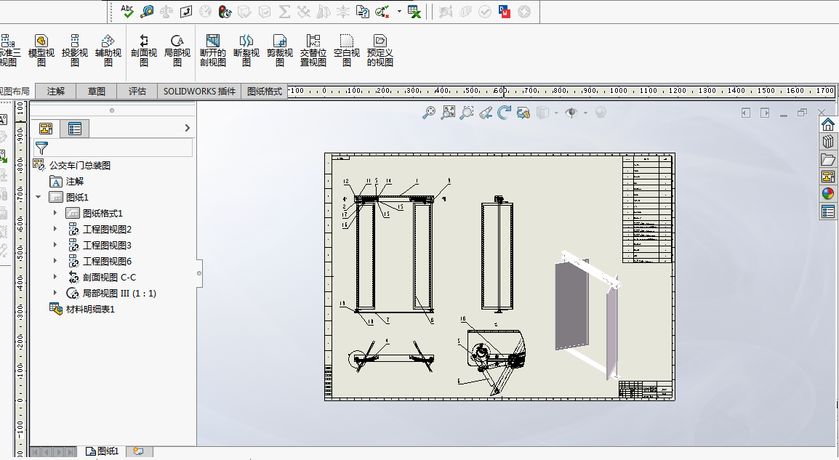Click the Previous View icon
Viewport: 839px width, 460px height.
coord(486,113)
